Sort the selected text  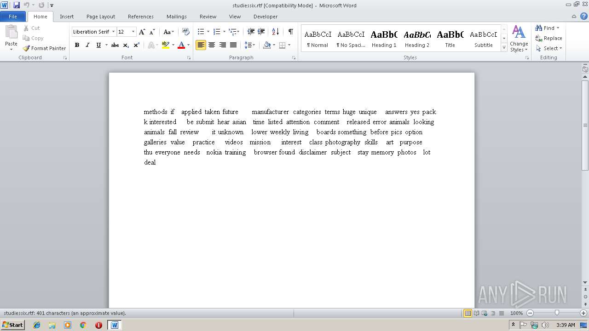[276, 32]
